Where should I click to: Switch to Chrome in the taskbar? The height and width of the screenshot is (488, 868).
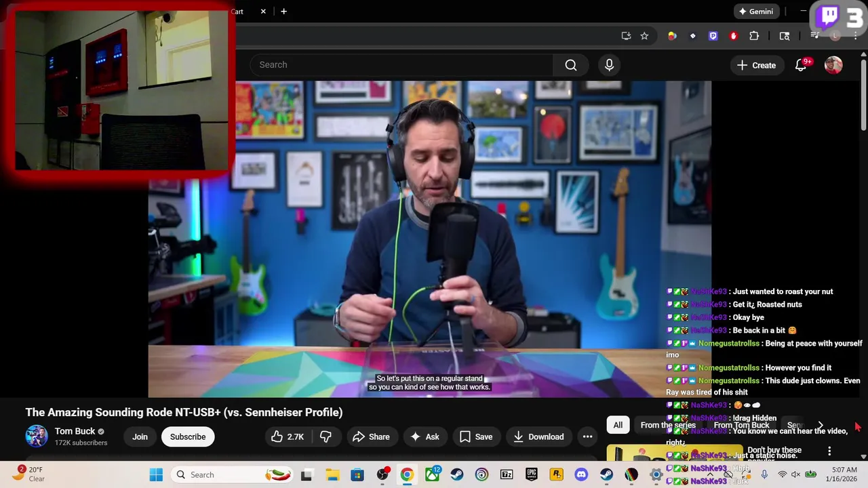407,474
